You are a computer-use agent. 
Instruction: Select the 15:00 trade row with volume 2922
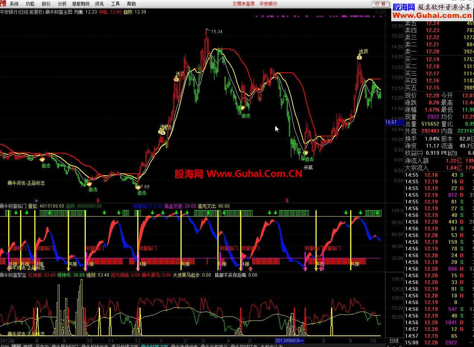click(439, 343)
